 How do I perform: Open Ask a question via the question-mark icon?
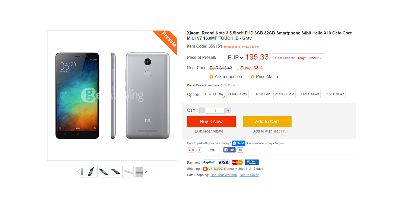click(211, 76)
